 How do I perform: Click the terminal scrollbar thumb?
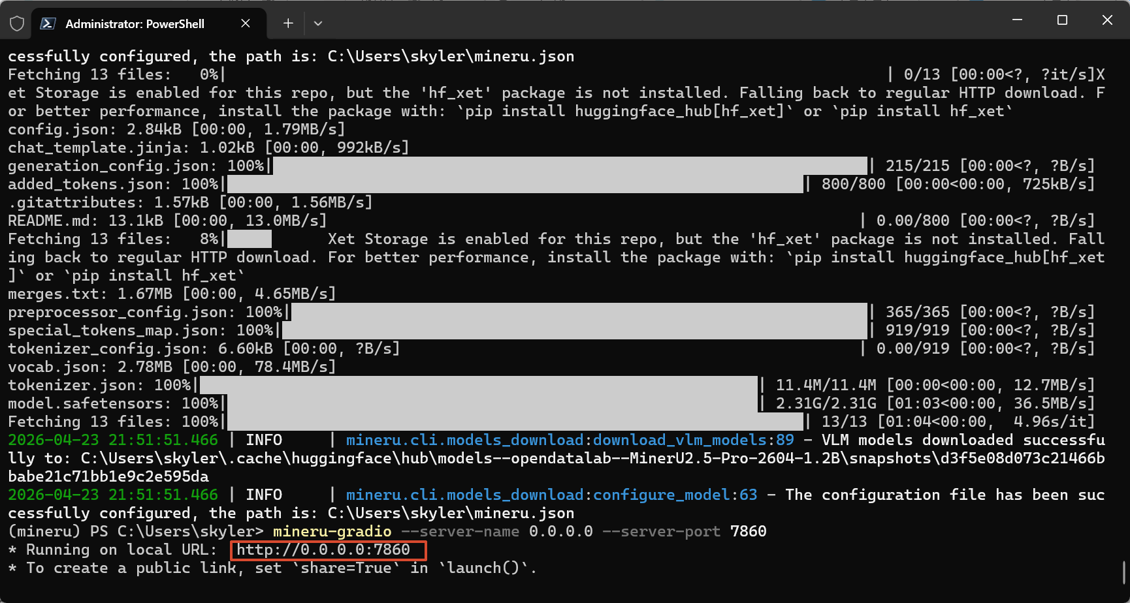point(1124,572)
